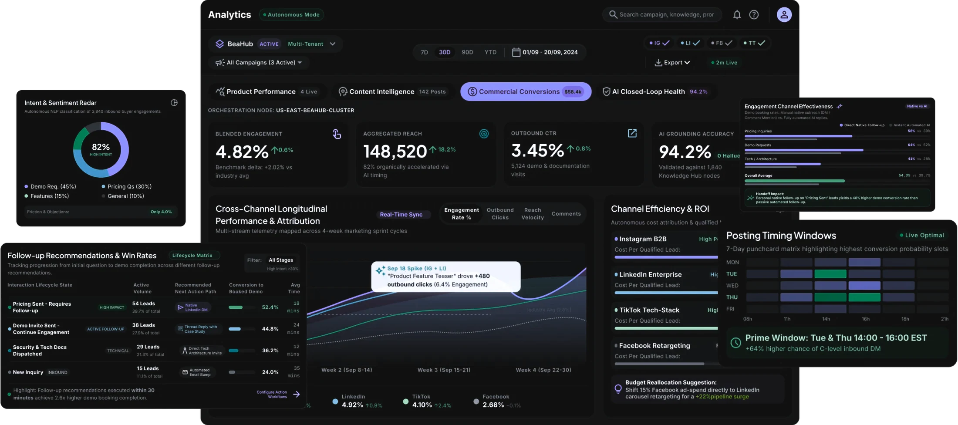
Task: Expand the BeaHub Multi-Tenant chevron
Action: (x=333, y=44)
